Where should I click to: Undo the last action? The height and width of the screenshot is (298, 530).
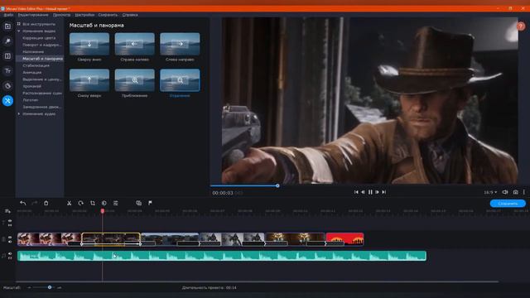(x=22, y=203)
